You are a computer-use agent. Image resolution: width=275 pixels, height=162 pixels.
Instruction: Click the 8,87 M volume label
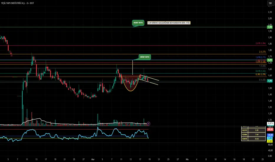[x=270, y=123]
